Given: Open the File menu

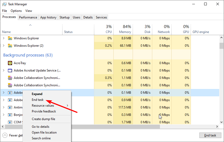Looking at the screenshot, I should point(5,11).
